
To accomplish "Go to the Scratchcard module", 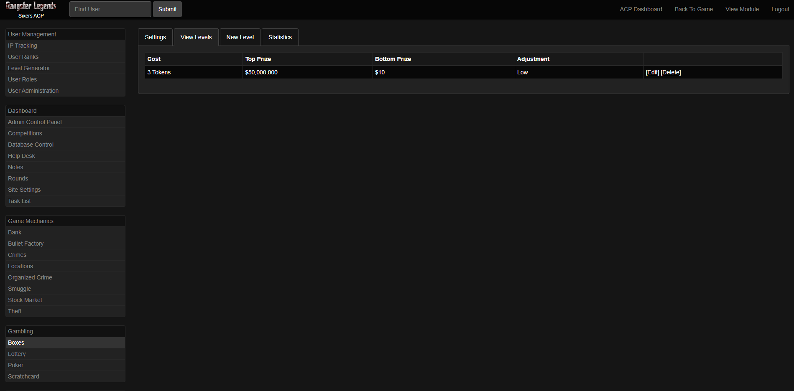I will (23, 376).
